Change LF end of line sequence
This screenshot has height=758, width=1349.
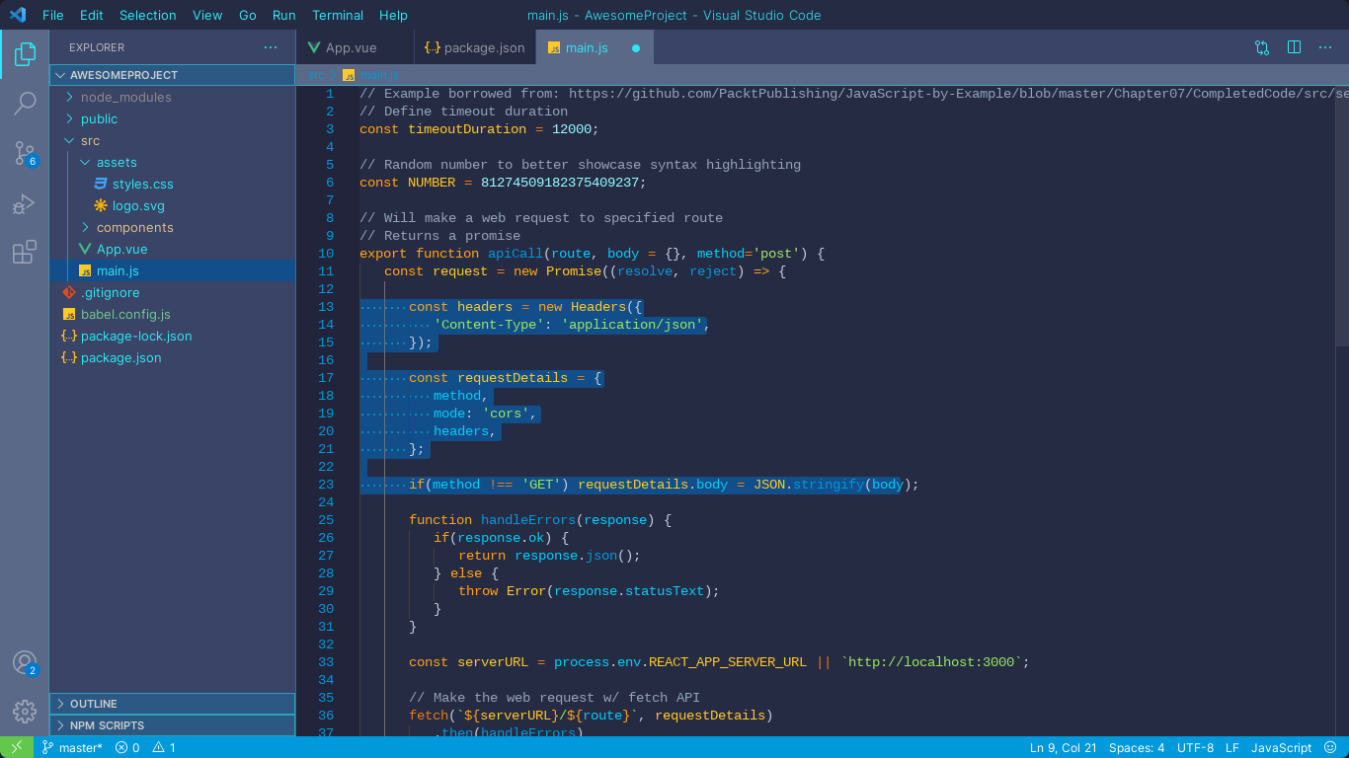pyautogui.click(x=1232, y=747)
